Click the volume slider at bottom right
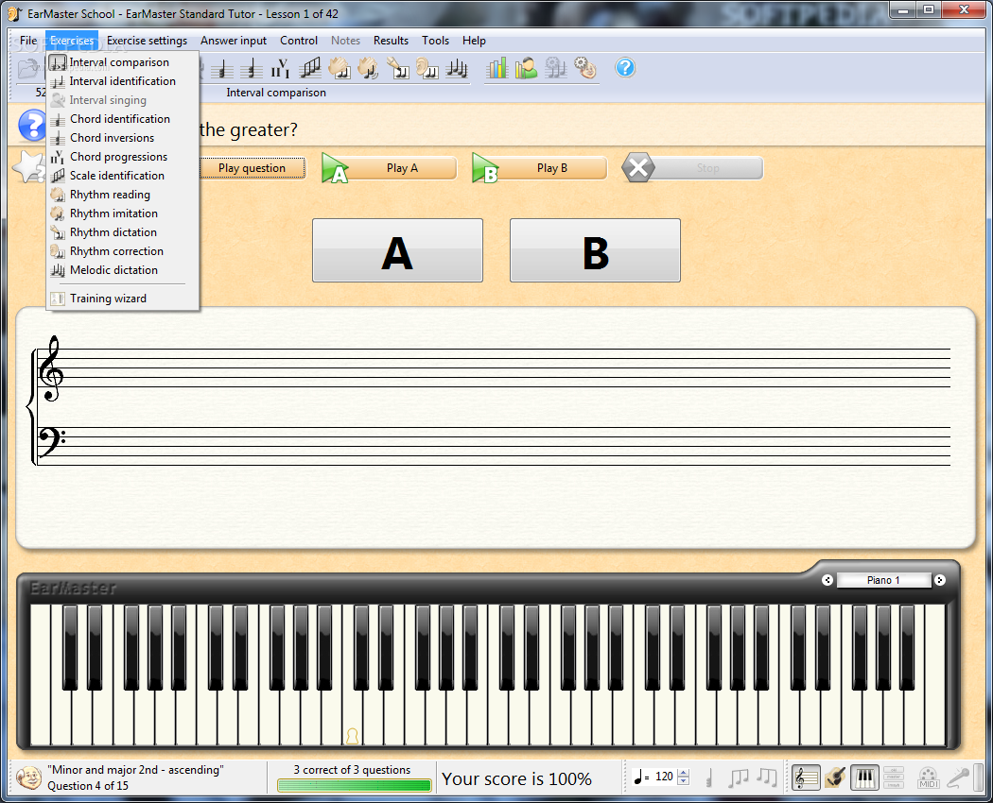 click(979, 777)
